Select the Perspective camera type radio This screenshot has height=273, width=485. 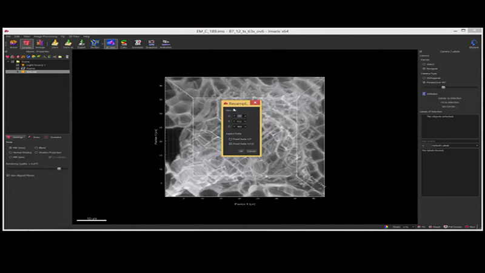pyautogui.click(x=424, y=83)
